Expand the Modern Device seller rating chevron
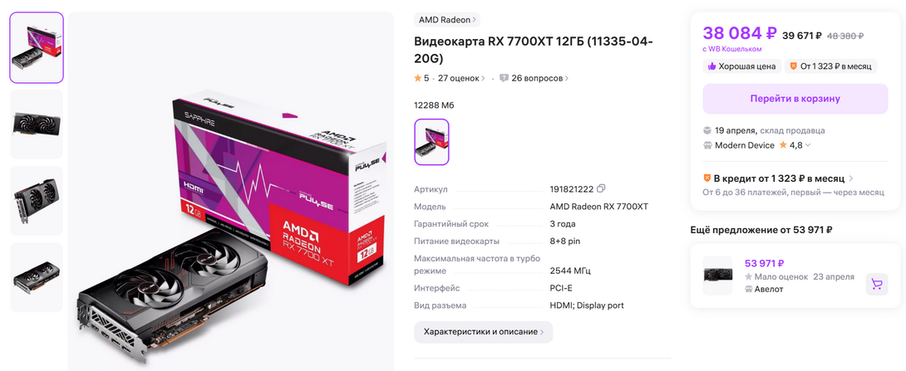Image resolution: width=906 pixels, height=371 pixels. pyautogui.click(x=808, y=145)
